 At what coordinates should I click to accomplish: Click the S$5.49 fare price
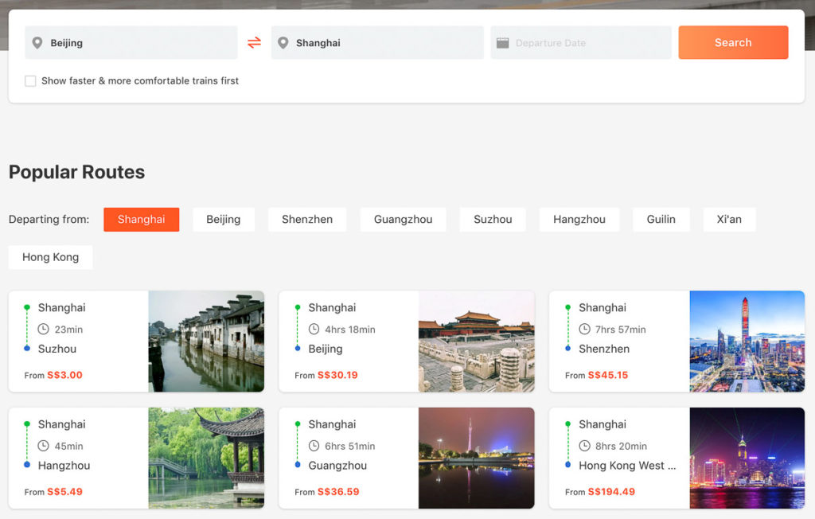[x=65, y=491]
